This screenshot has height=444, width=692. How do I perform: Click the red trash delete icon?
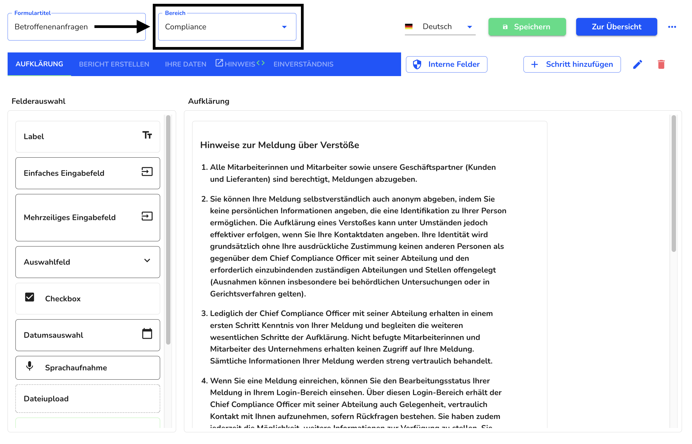pyautogui.click(x=661, y=64)
